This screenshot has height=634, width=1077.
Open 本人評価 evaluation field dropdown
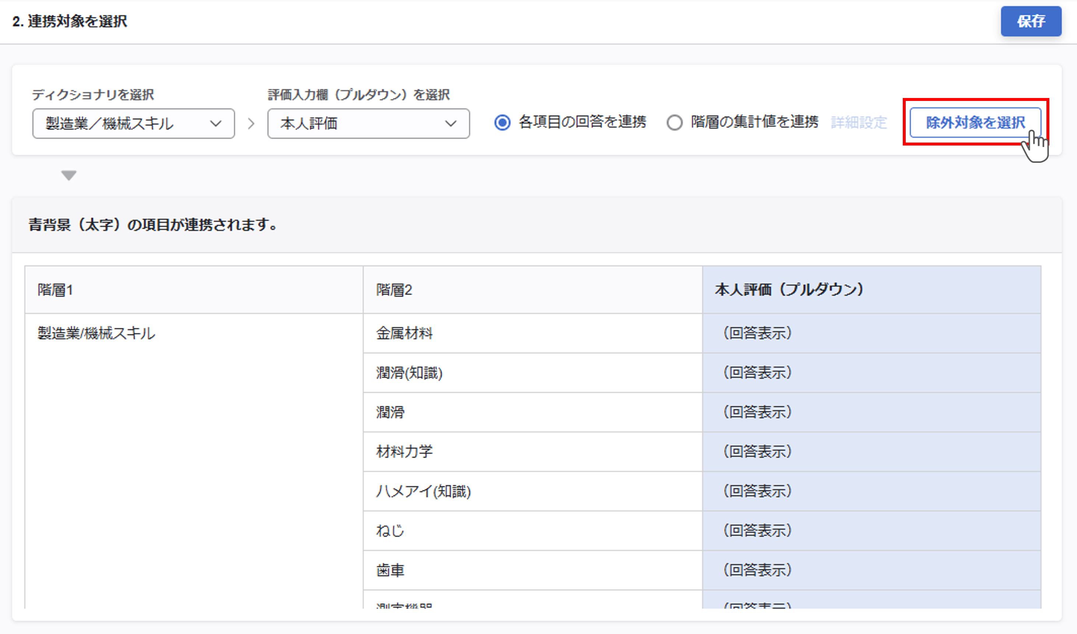pos(368,123)
